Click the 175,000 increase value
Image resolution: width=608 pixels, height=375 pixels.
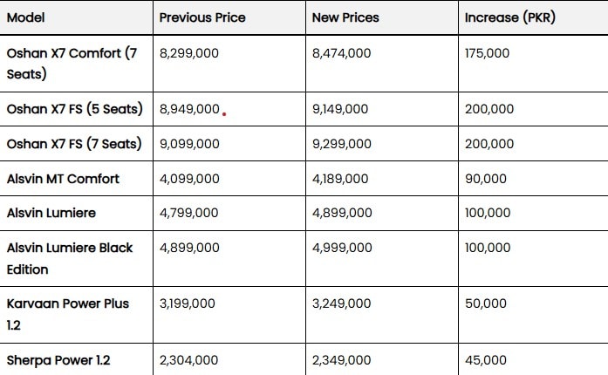(x=487, y=53)
